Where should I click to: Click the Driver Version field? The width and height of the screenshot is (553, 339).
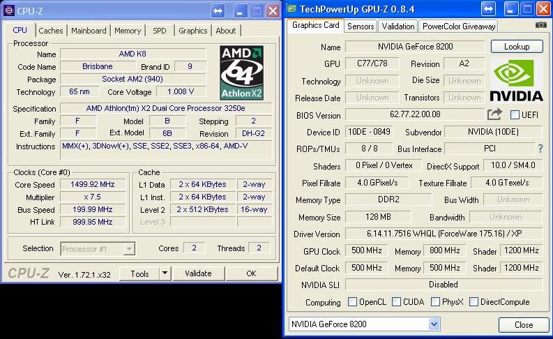[444, 234]
